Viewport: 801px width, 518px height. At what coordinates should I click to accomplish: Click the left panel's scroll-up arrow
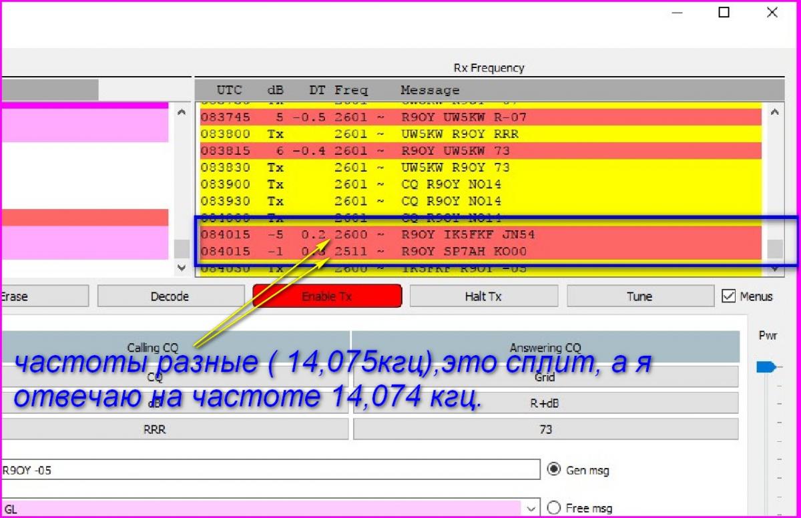coord(181,113)
